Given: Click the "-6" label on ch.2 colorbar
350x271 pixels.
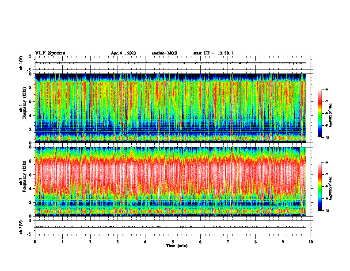Looking at the screenshot, I should pos(327,163).
